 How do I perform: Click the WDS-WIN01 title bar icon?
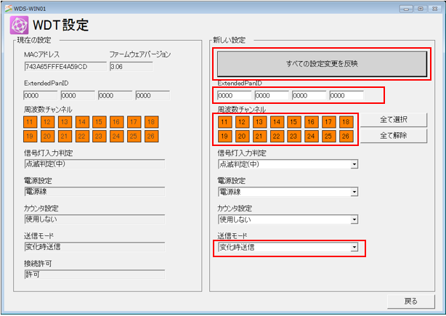[7, 7]
